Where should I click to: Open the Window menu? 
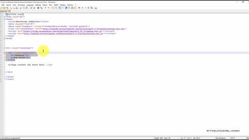[70, 5]
